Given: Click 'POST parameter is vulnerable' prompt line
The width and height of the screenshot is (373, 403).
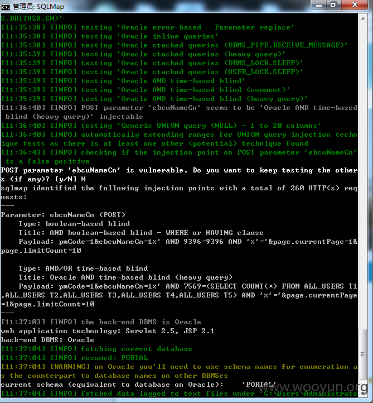Looking at the screenshot, I should (x=179, y=175).
